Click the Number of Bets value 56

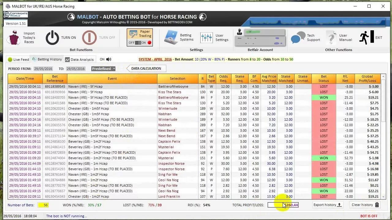pos(43,205)
